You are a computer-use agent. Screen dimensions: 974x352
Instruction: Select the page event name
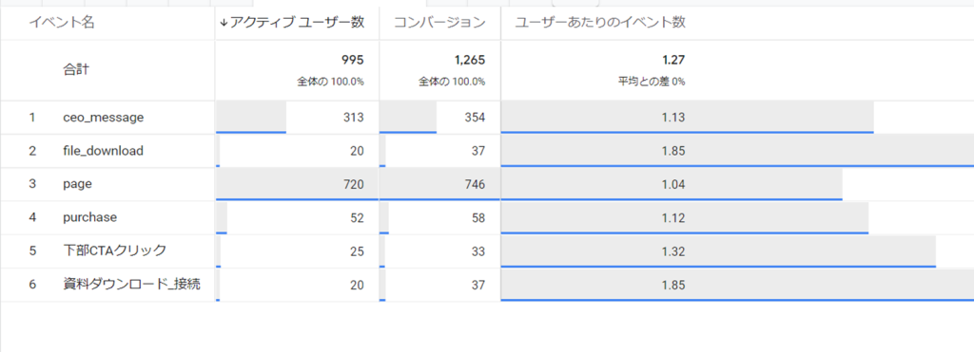(x=78, y=184)
